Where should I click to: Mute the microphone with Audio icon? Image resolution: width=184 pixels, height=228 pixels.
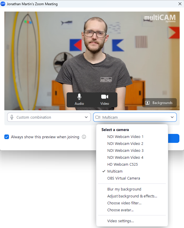(79, 100)
